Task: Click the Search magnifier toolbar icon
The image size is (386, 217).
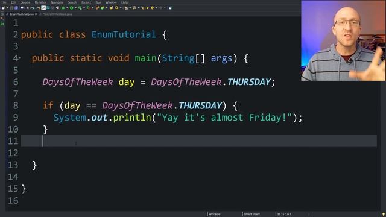Action: click(x=116, y=8)
